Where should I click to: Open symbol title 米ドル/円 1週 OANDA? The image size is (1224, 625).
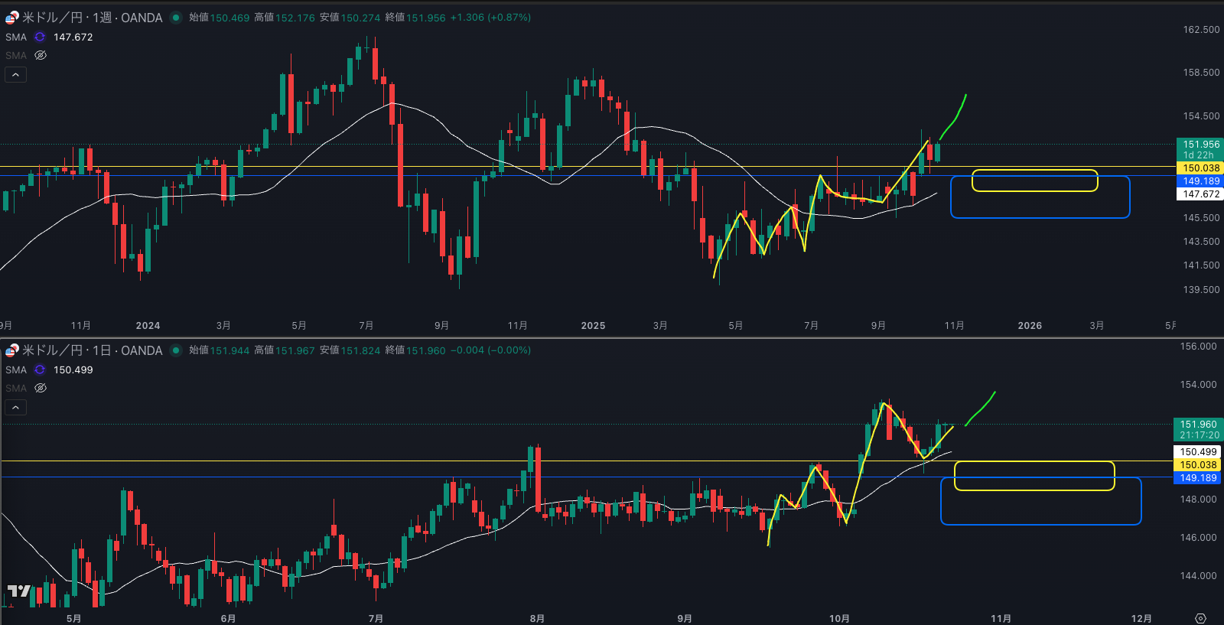click(x=92, y=18)
